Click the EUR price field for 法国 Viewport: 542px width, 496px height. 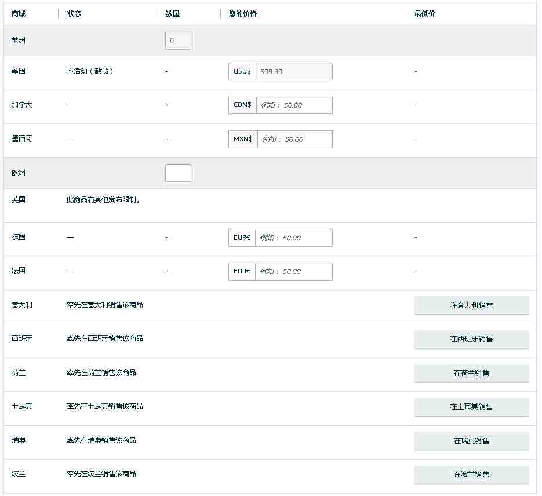(294, 271)
